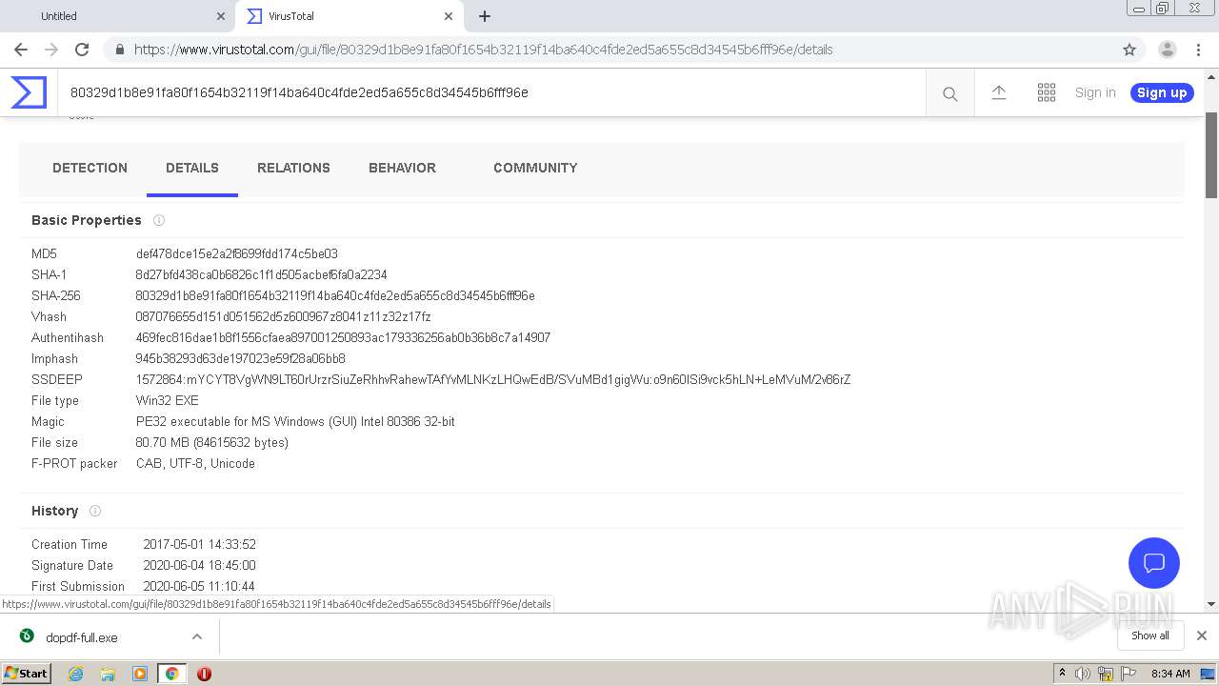Click the upload file icon
The image size is (1219, 686).
click(x=998, y=92)
